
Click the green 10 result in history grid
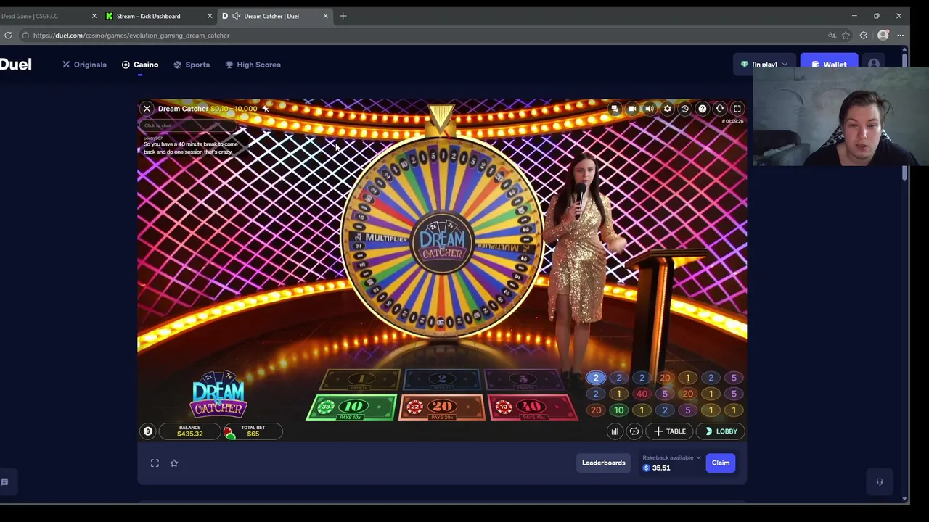click(618, 410)
